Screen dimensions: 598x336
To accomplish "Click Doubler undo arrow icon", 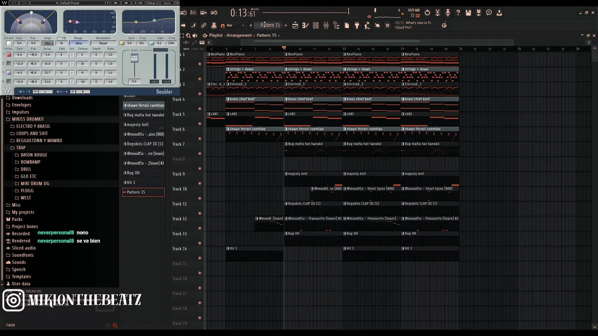I will pos(14,3).
